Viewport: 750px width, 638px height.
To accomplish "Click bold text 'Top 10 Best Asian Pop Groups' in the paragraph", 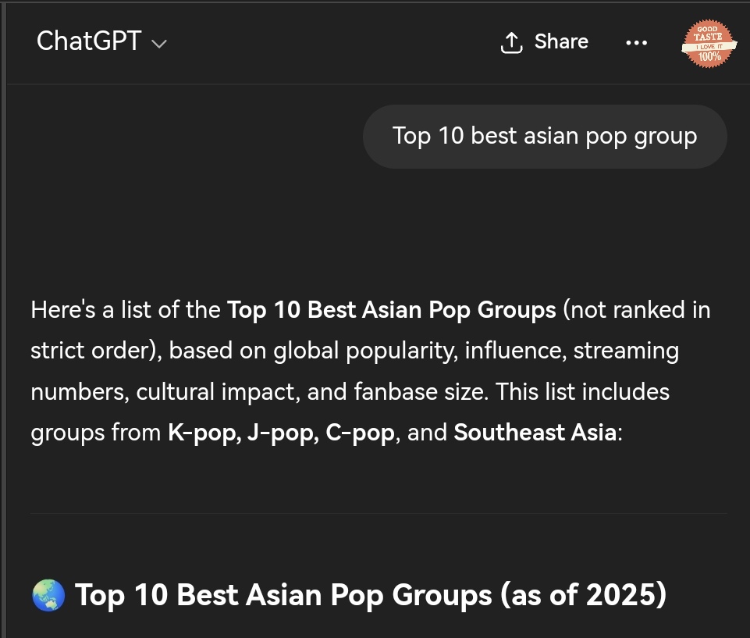I will tap(391, 310).
